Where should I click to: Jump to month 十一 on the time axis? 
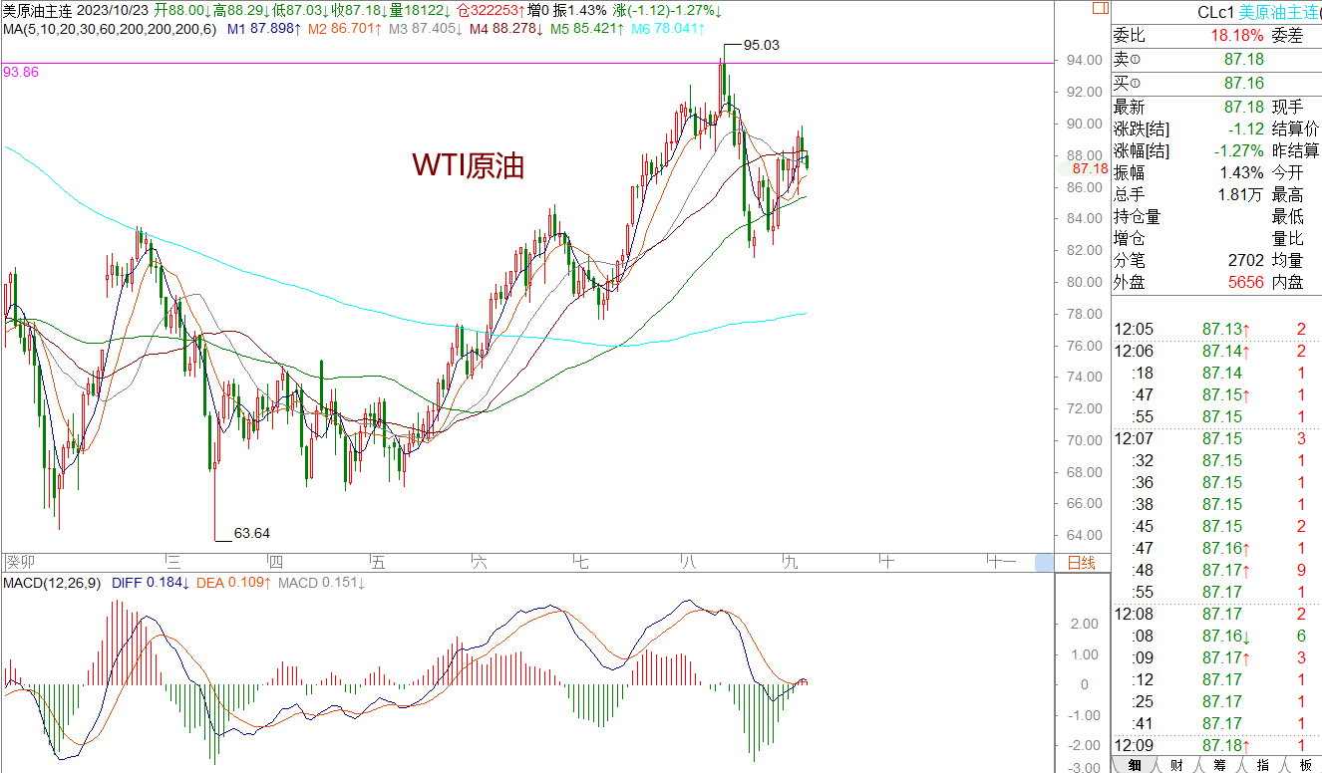tap(1000, 563)
